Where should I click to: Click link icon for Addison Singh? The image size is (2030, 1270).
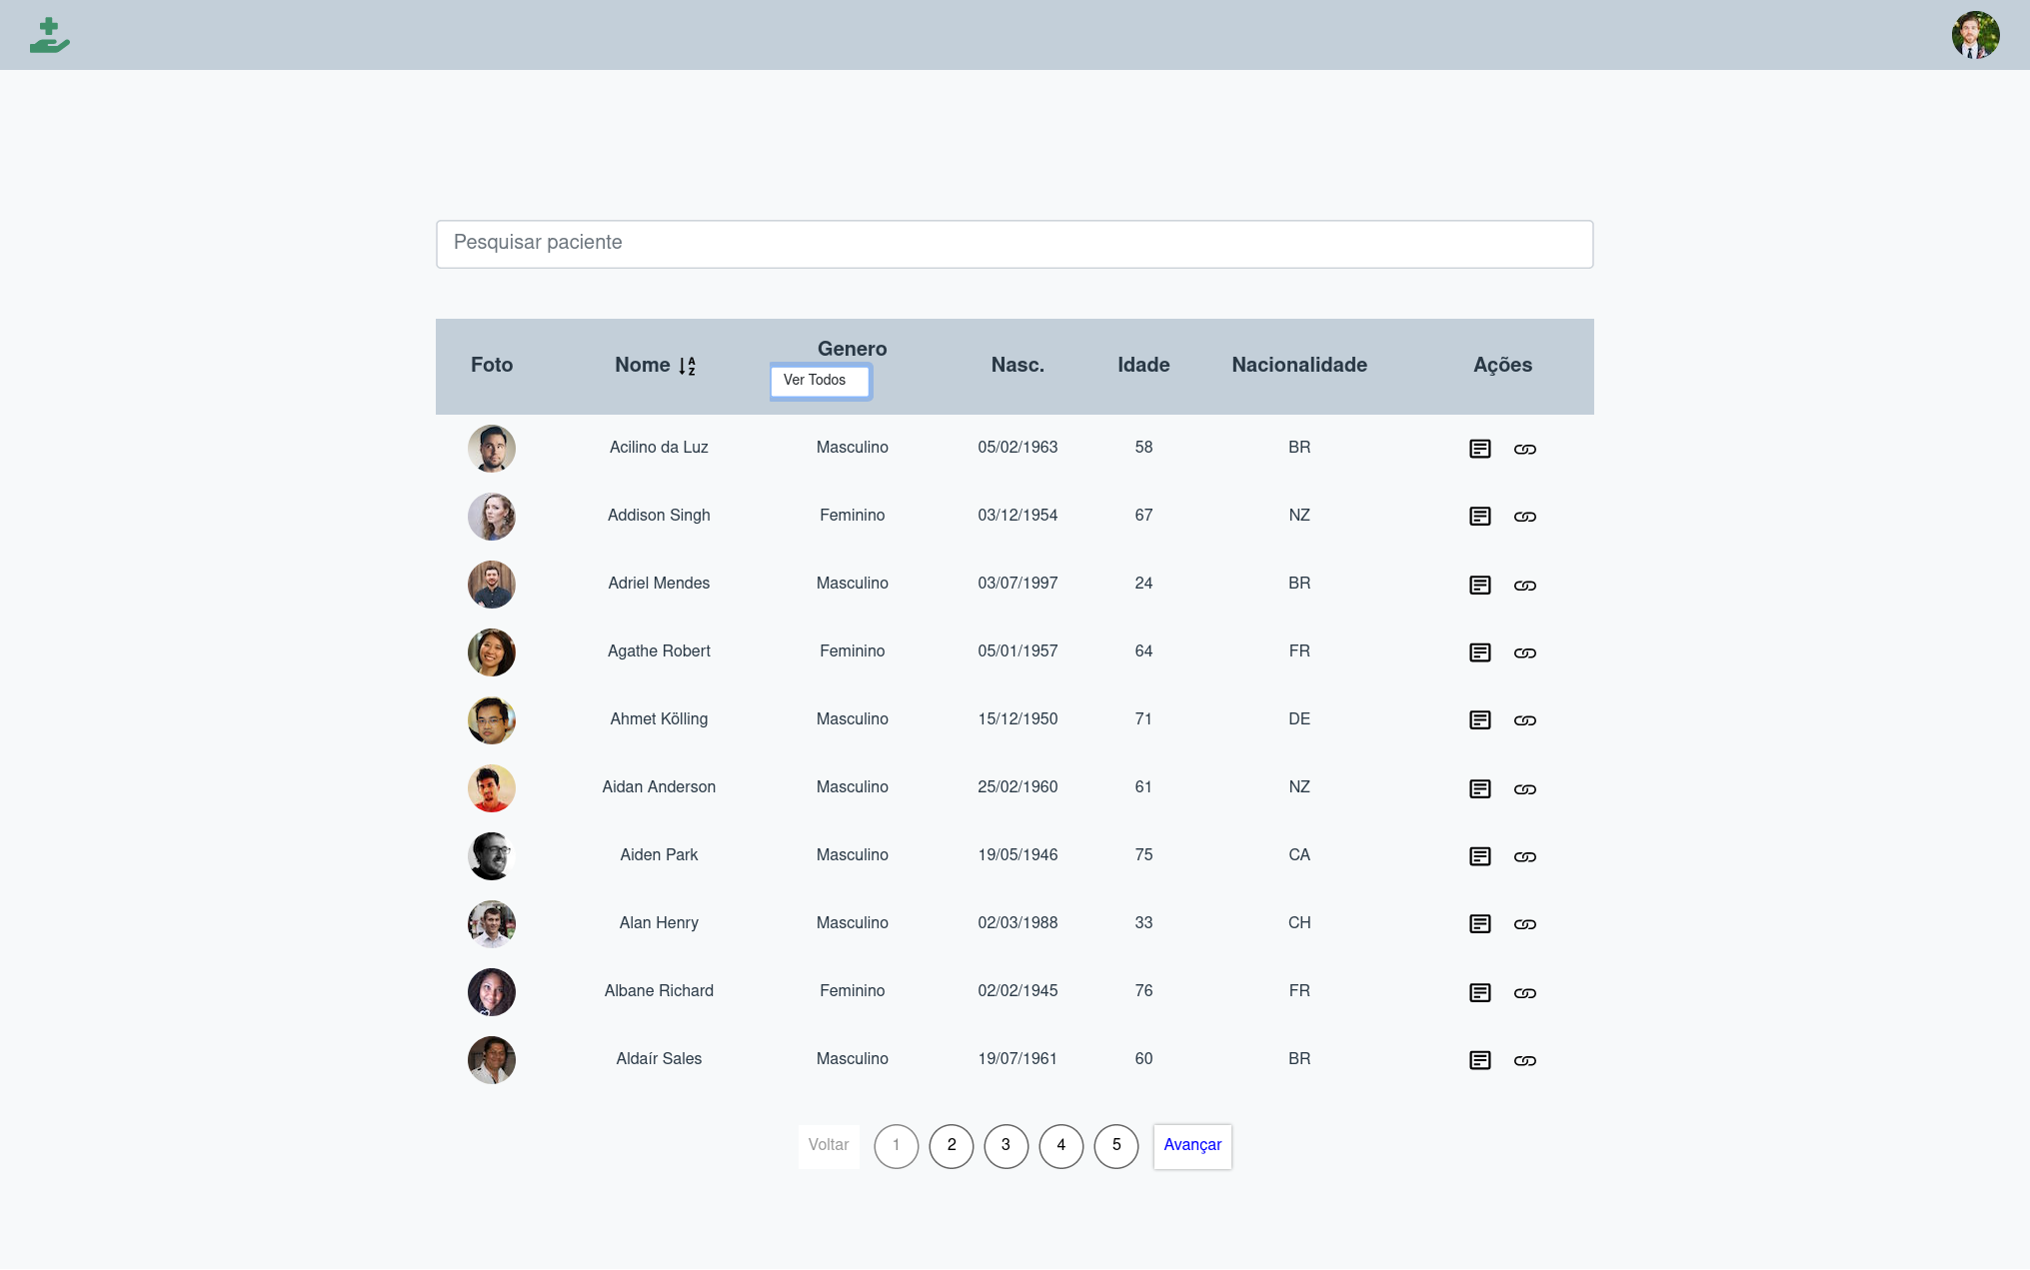point(1524,517)
